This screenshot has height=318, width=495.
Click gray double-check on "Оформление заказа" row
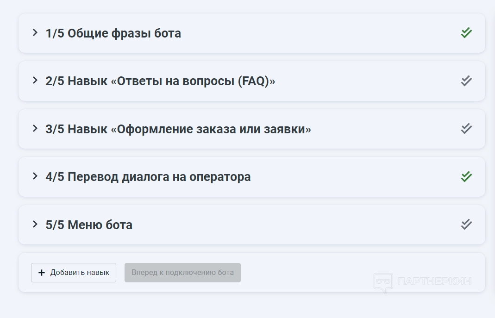466,129
